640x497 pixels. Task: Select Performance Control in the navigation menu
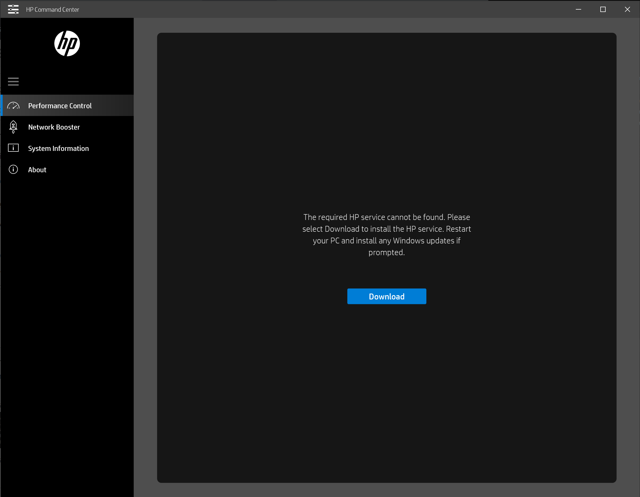point(60,105)
